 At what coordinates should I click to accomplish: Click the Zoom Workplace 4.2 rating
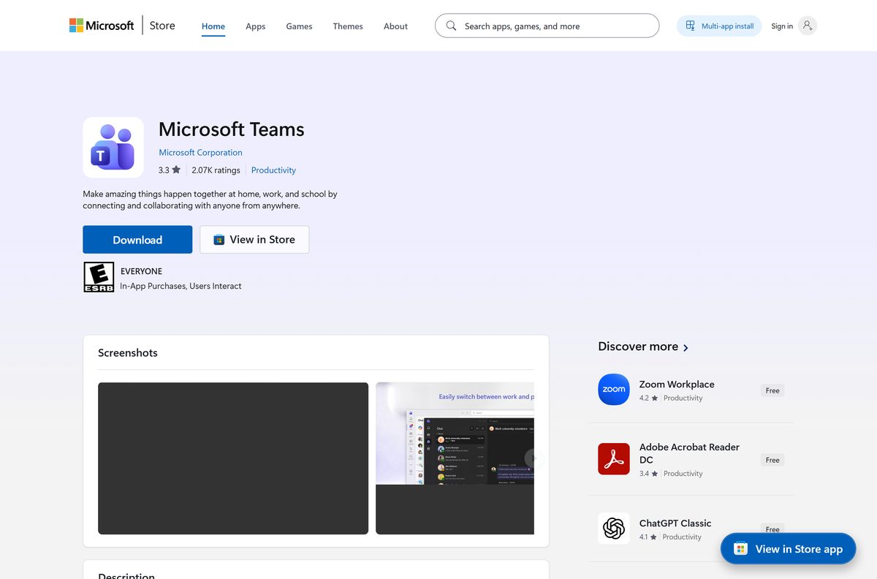click(x=649, y=398)
